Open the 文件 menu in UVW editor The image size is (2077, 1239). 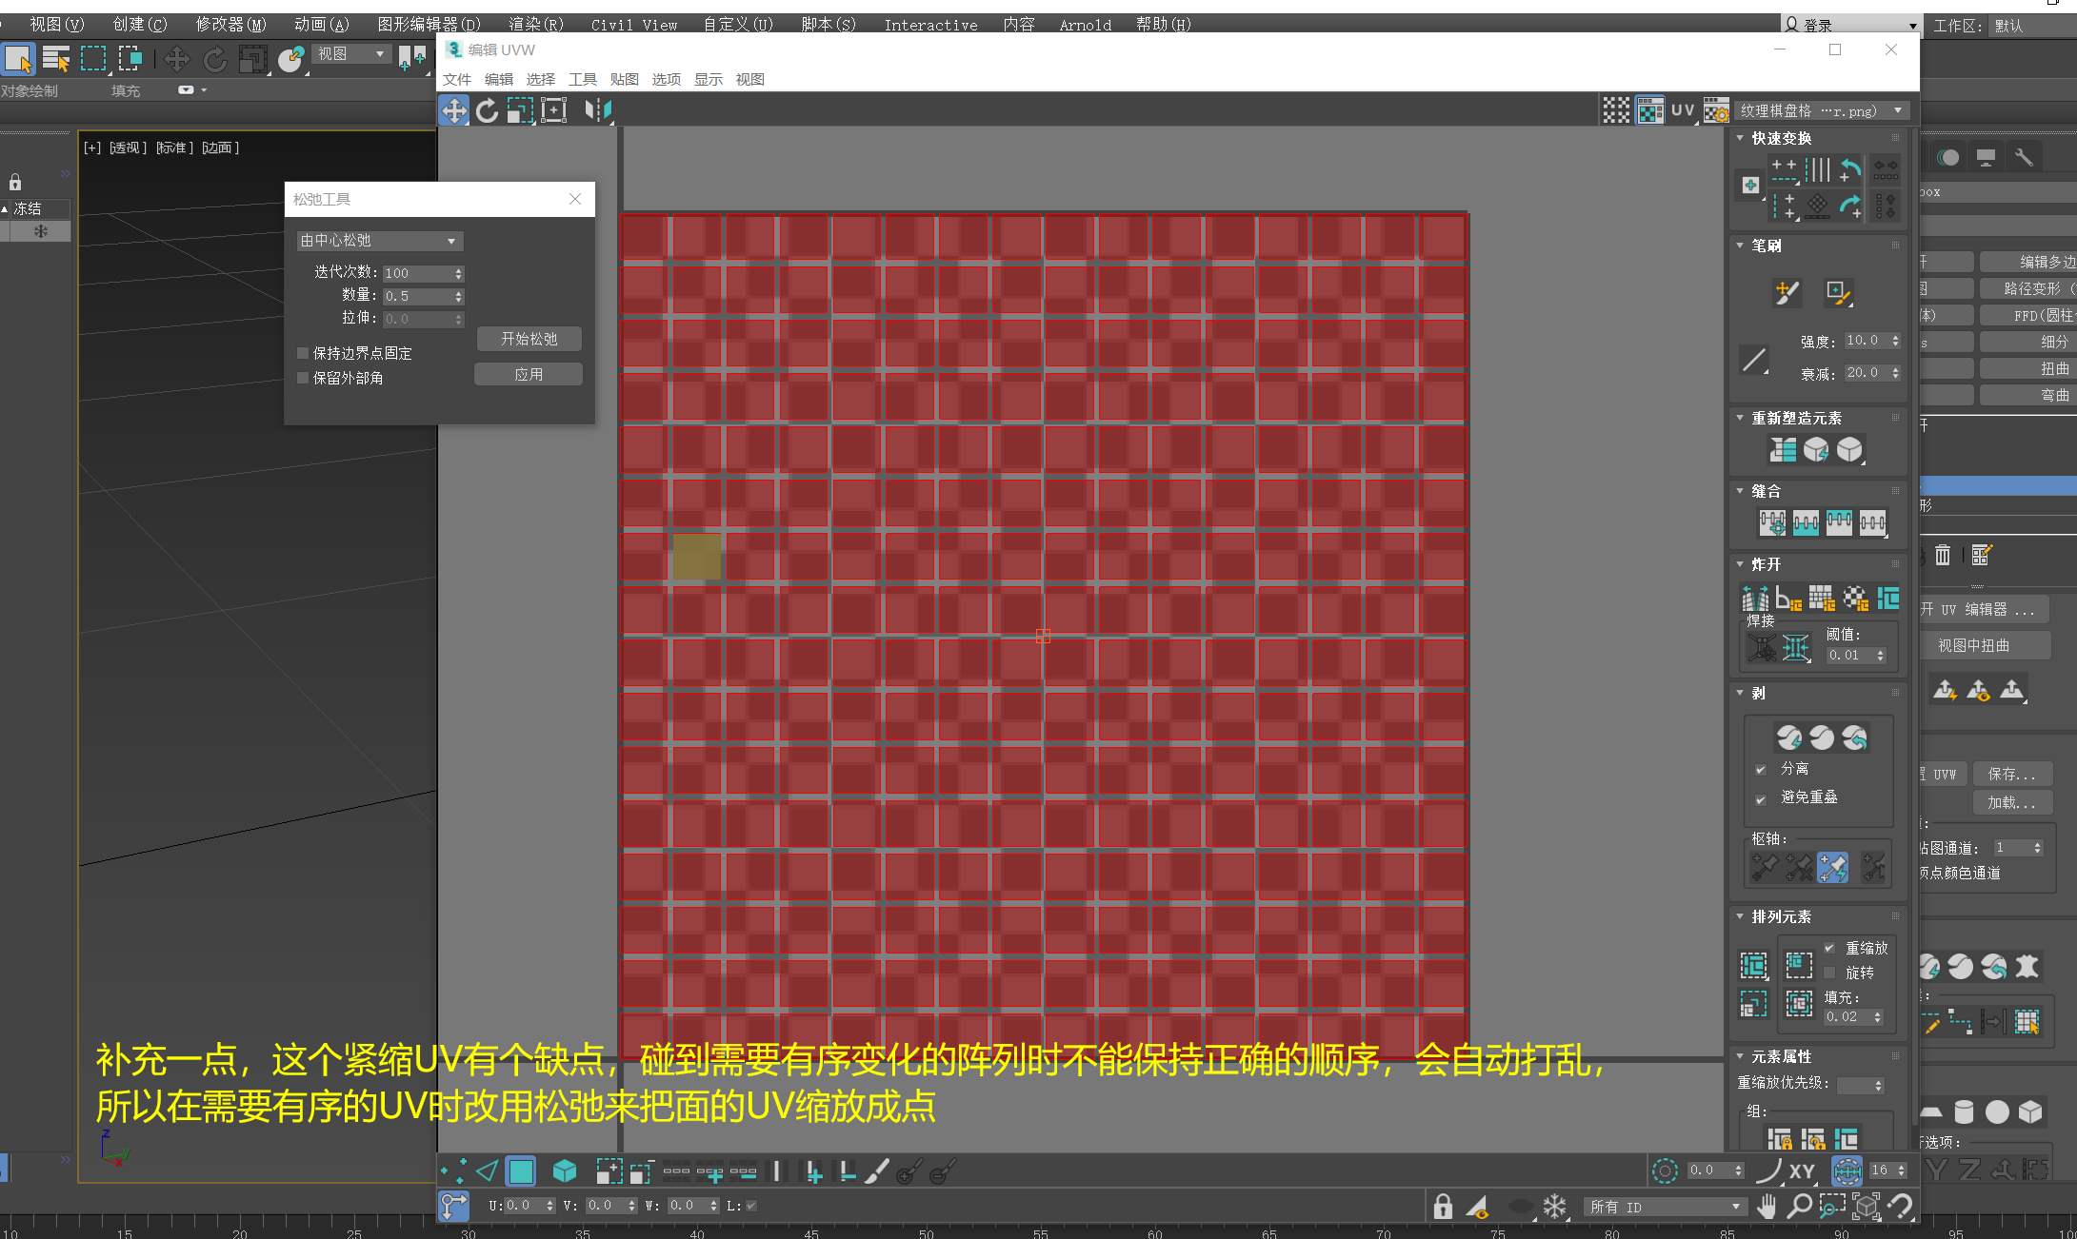pos(457,79)
